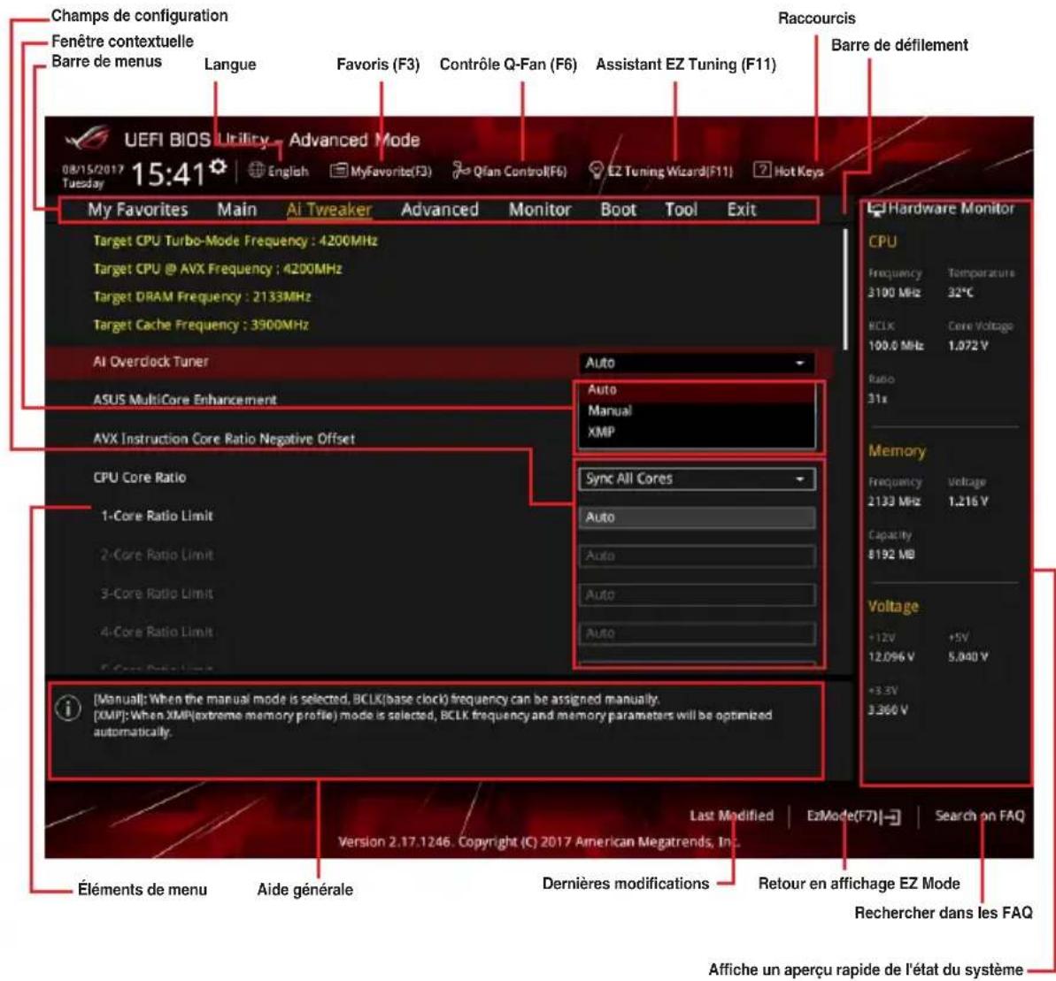Click the globe language icon
This screenshot has width=1056, height=981.
(256, 170)
